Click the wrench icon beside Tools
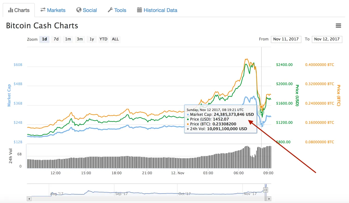This screenshot has width=349, height=203. tap(110, 10)
